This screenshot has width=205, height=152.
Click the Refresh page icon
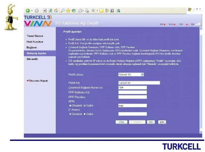point(50,11)
